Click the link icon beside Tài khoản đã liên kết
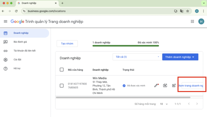 pyautogui.click(x=6, y=51)
